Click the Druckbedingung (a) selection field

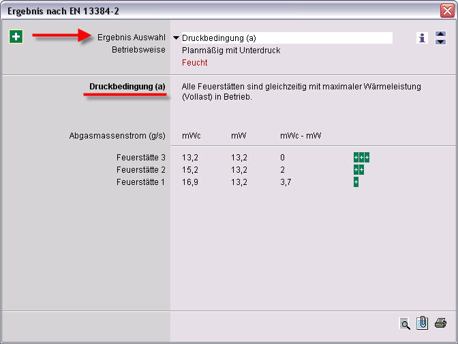[x=286, y=38]
